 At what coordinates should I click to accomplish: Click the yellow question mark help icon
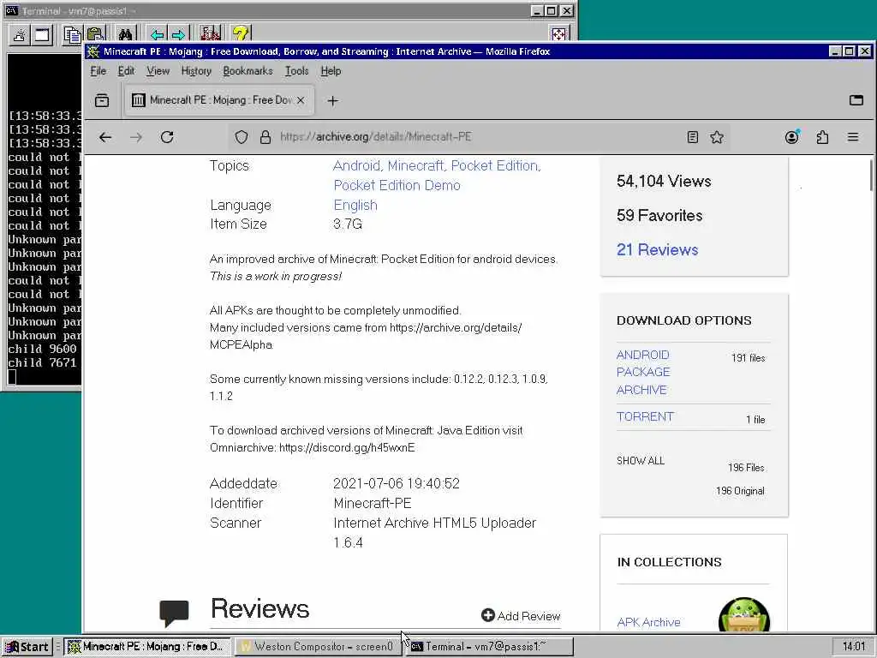tap(241, 34)
